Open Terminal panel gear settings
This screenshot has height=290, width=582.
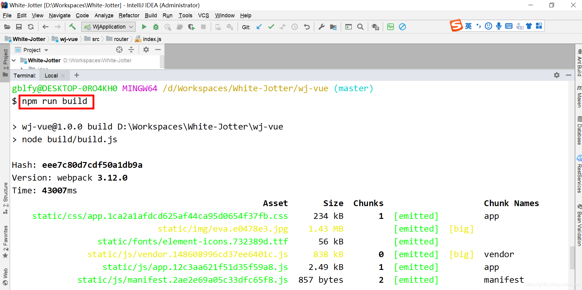[x=557, y=75]
